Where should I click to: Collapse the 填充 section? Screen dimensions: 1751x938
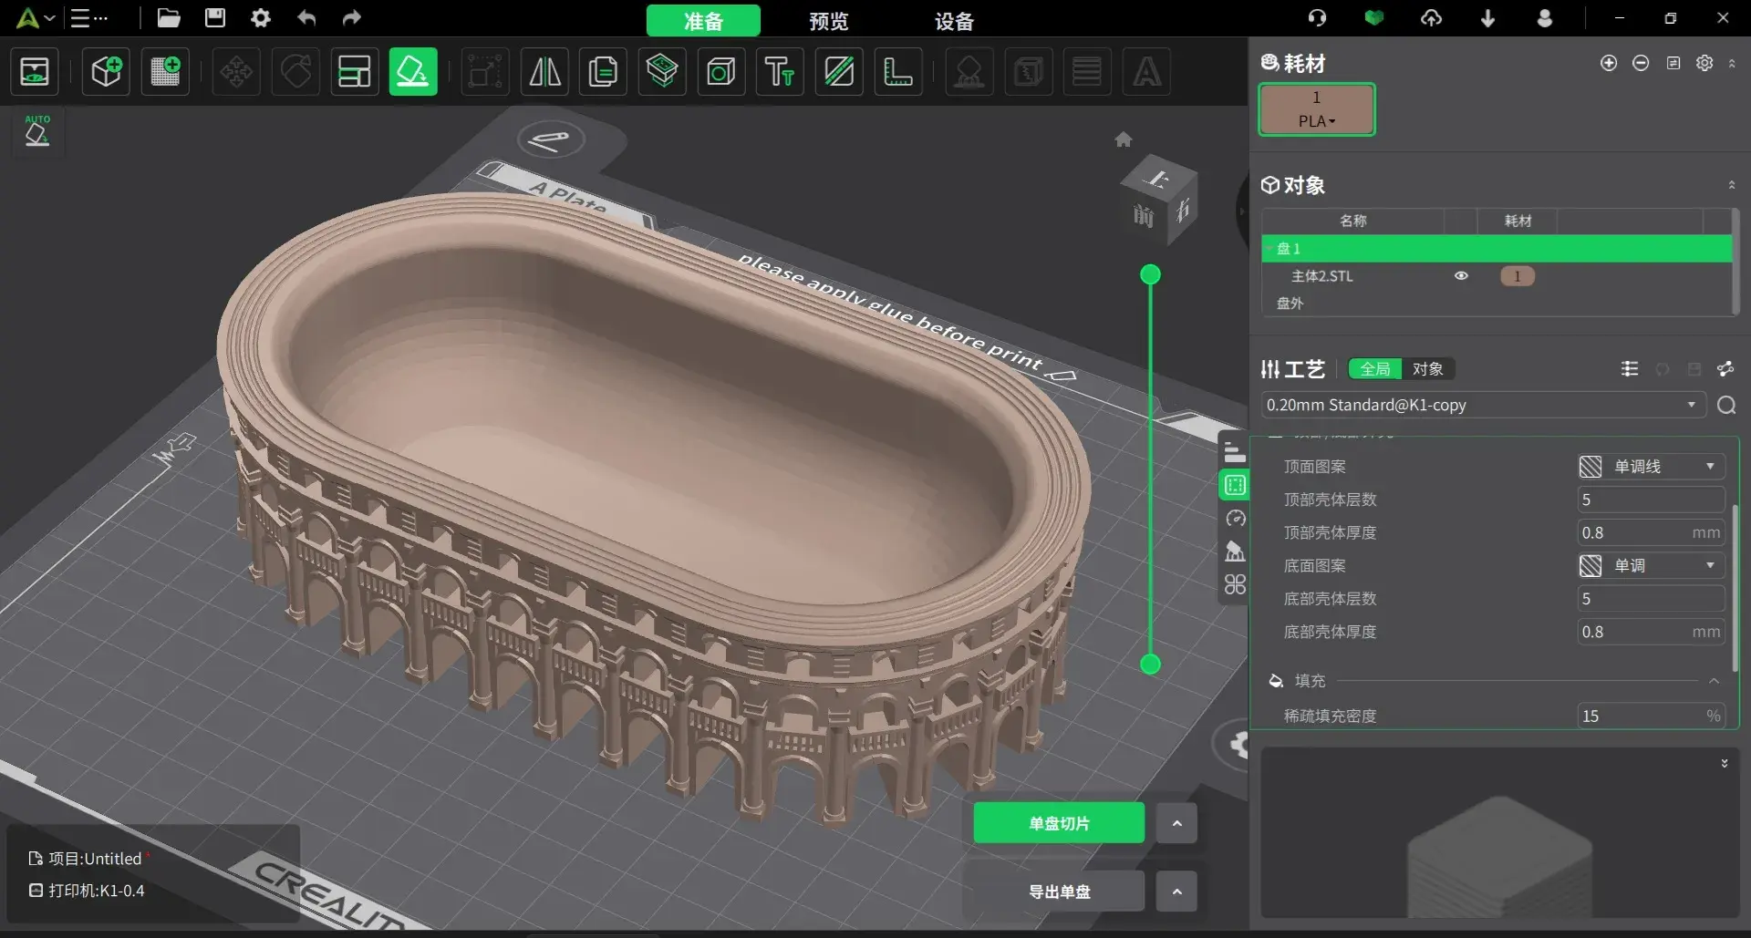1714,681
